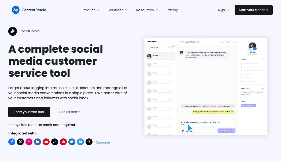Check the select-all checkbox above the conversation list

pos(173,47)
